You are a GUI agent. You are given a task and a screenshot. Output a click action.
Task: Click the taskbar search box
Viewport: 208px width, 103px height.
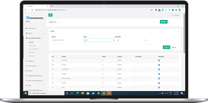tap(46, 93)
